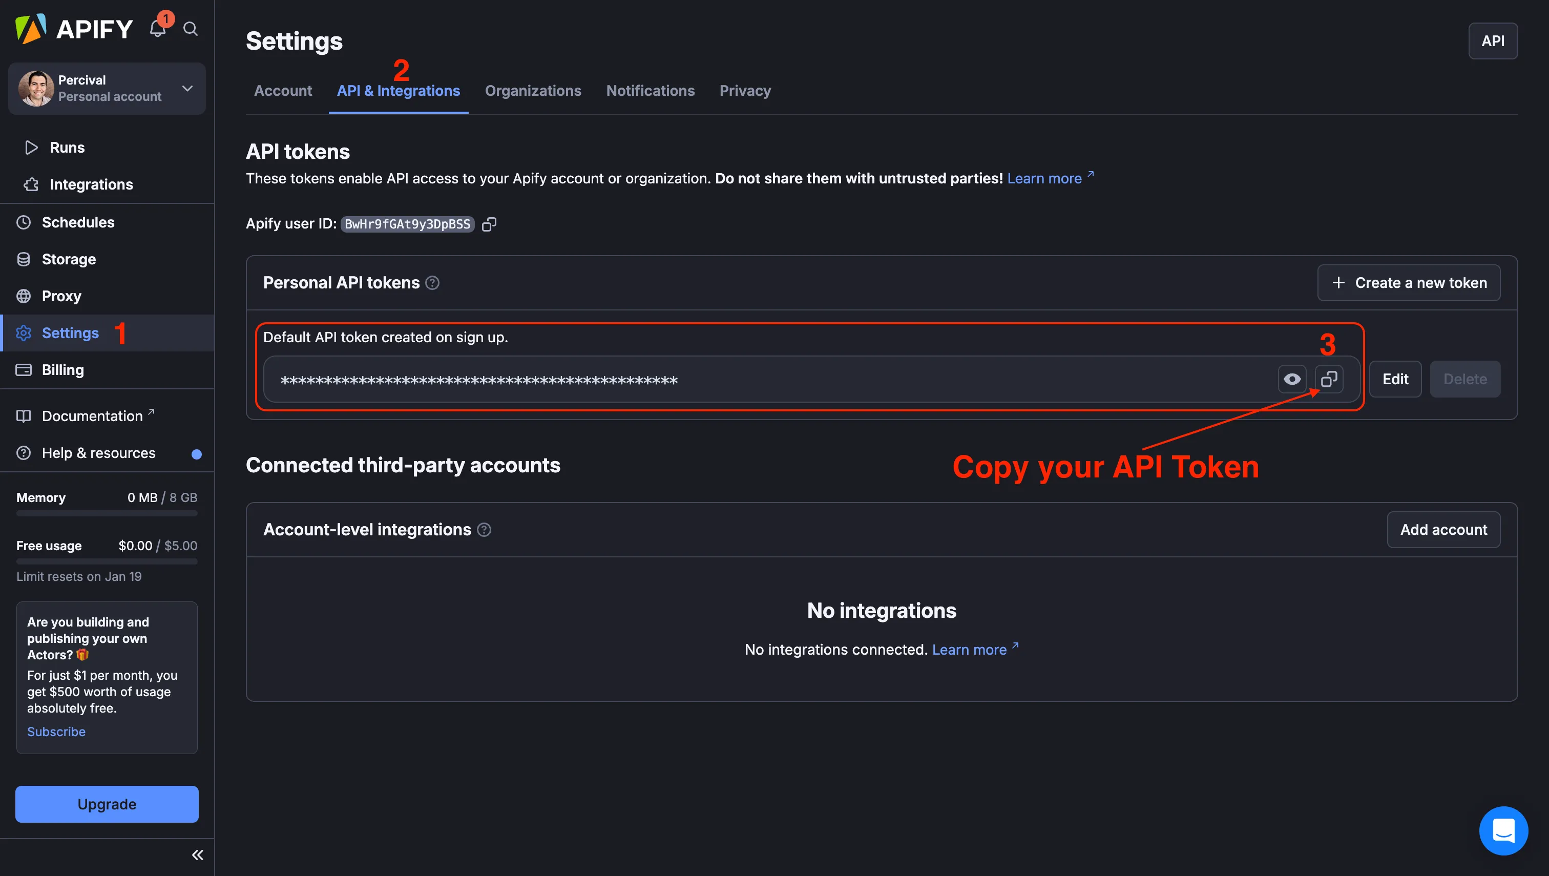
Task: Click the Add account button
Action: point(1443,530)
